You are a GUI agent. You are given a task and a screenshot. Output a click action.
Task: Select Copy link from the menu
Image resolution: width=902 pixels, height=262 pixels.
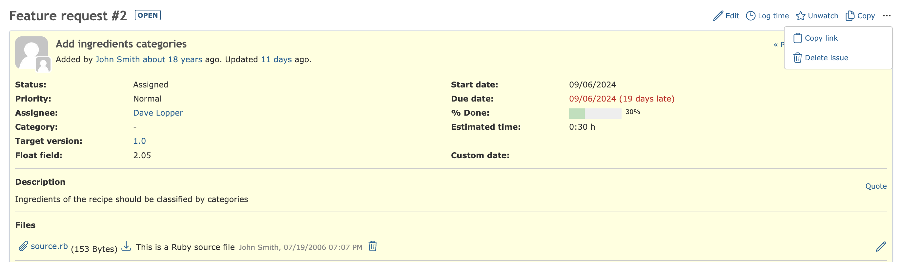(x=821, y=38)
